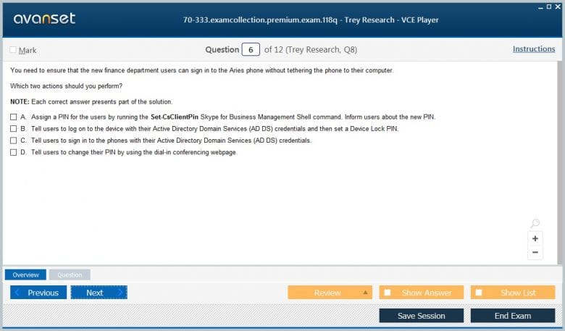Click the magnifier search icon
Viewport: 565px width, 331px height.
pos(535,223)
